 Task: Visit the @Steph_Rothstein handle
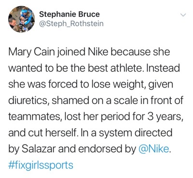[71, 24]
